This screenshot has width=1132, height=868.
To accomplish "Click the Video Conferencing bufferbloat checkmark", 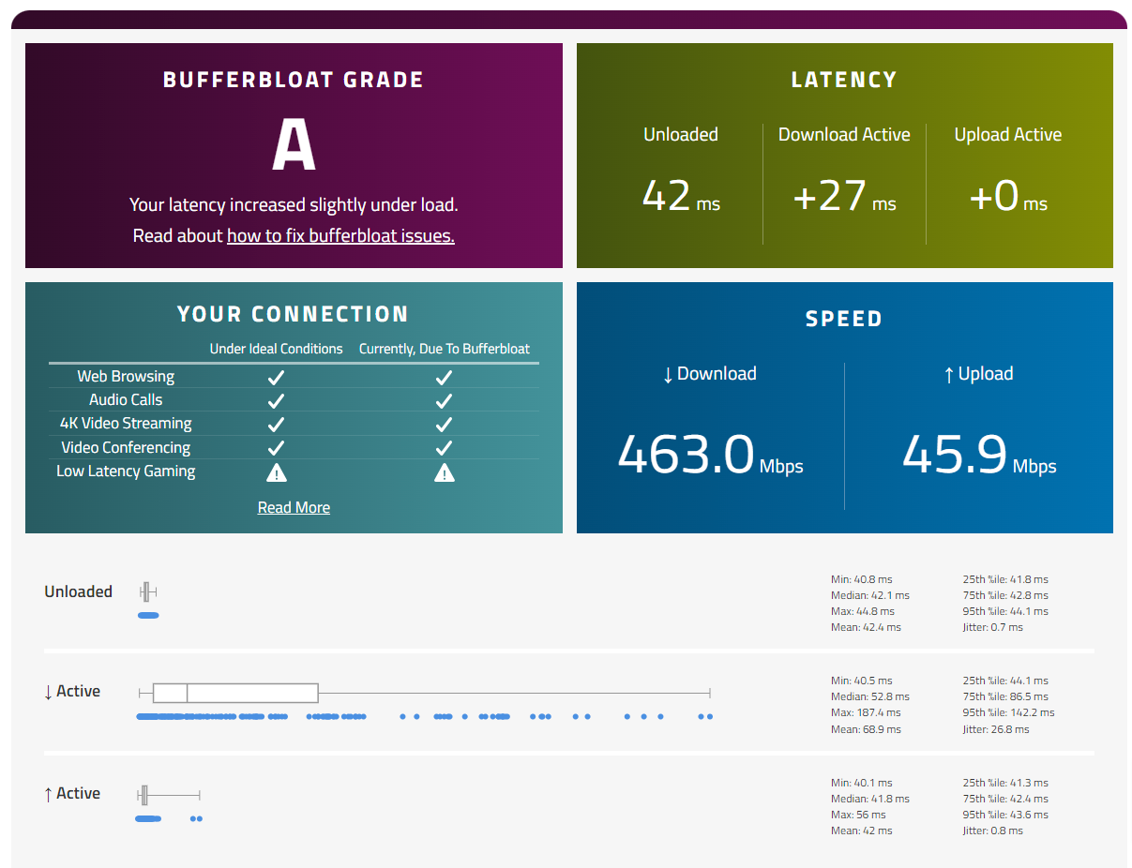I will [445, 448].
